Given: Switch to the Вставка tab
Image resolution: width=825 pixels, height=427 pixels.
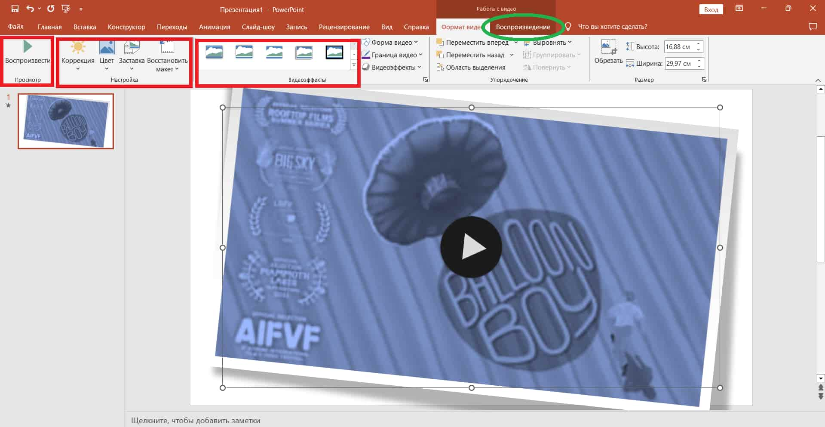Looking at the screenshot, I should pos(85,27).
